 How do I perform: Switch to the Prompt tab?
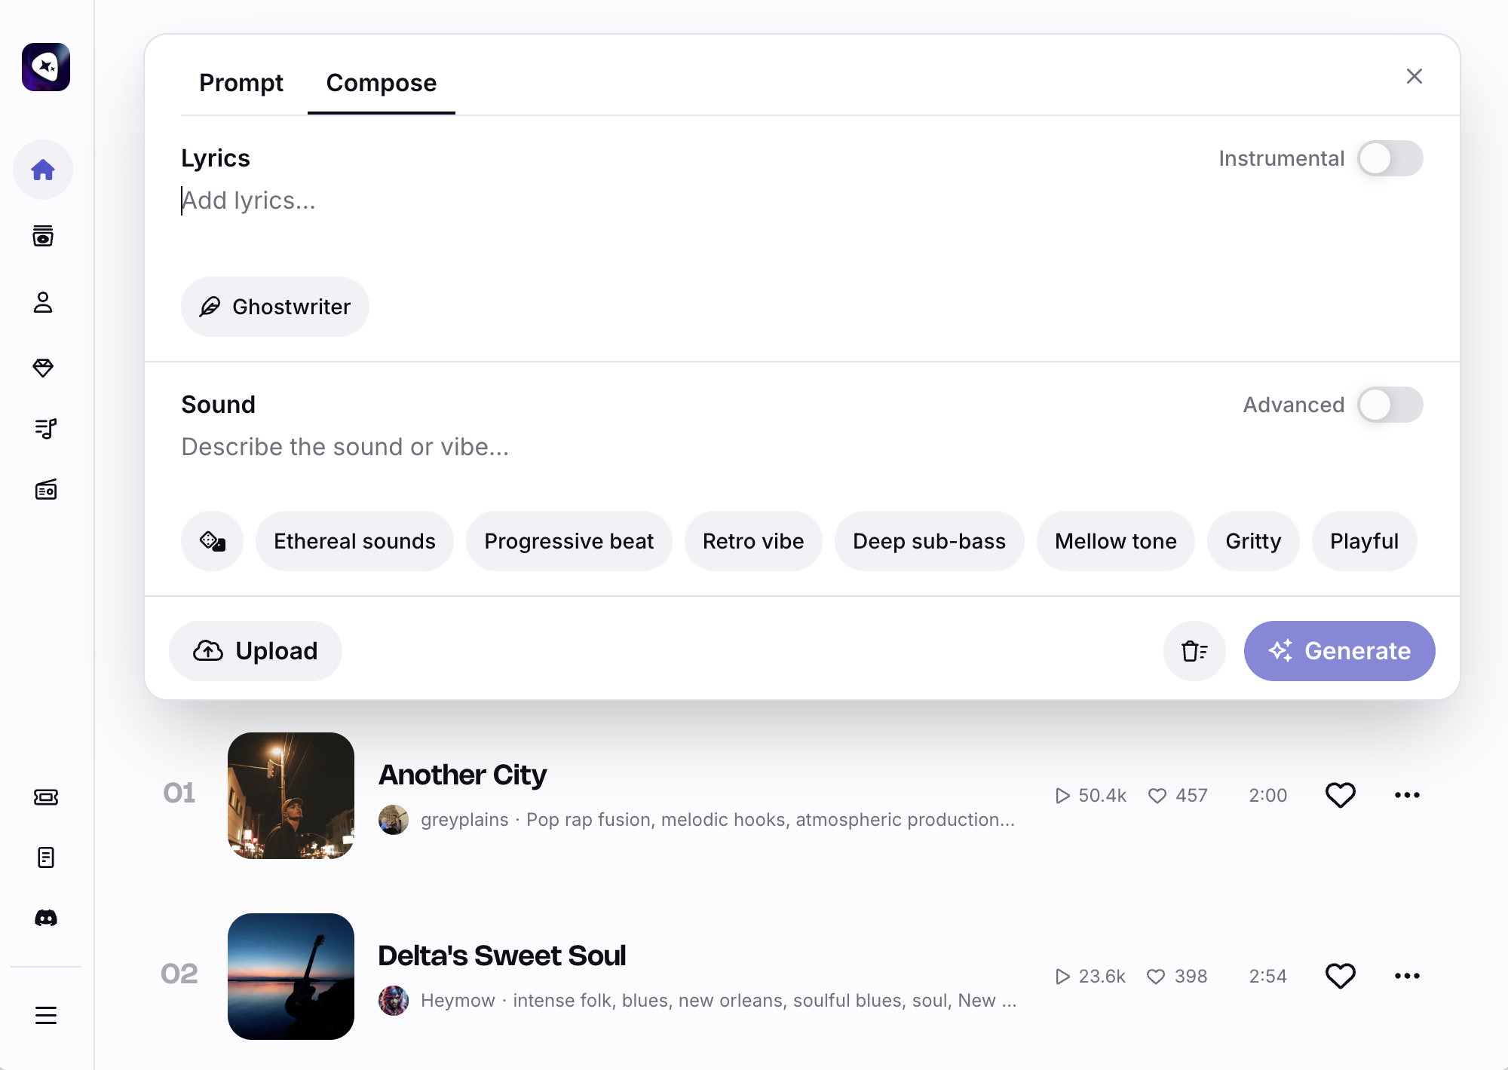click(241, 82)
